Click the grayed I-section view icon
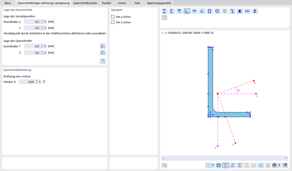 click(x=247, y=165)
